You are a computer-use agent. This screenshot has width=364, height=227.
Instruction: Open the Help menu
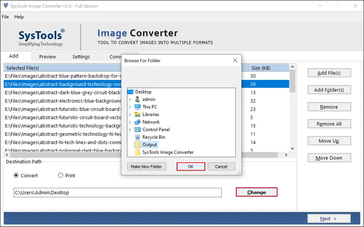click(x=19, y=17)
